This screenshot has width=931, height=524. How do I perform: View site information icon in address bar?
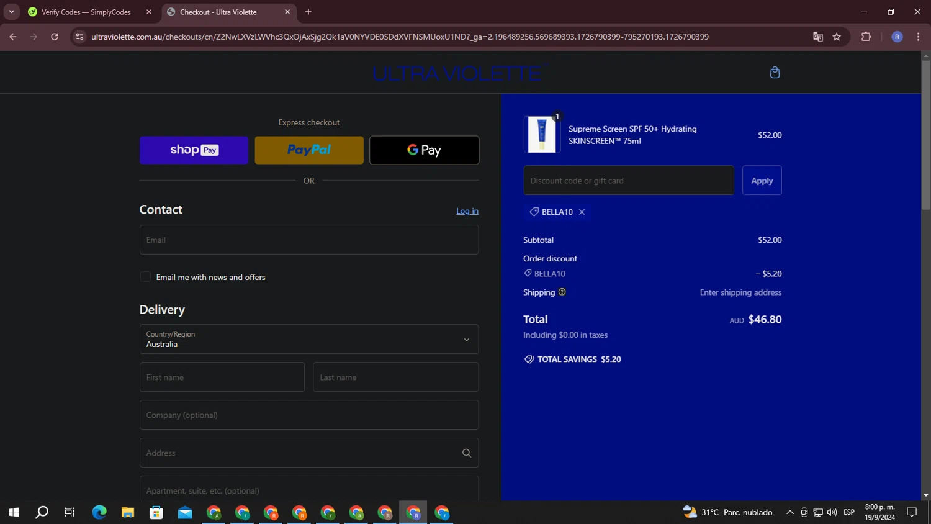click(x=79, y=37)
